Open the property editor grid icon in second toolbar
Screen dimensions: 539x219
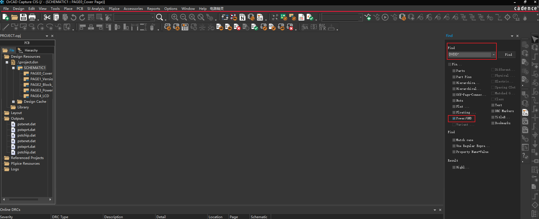(185, 27)
